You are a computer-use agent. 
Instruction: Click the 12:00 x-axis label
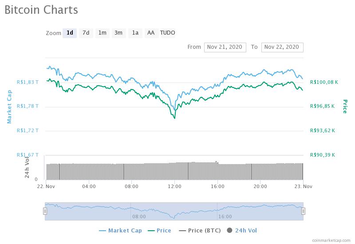pyautogui.click(x=174, y=186)
